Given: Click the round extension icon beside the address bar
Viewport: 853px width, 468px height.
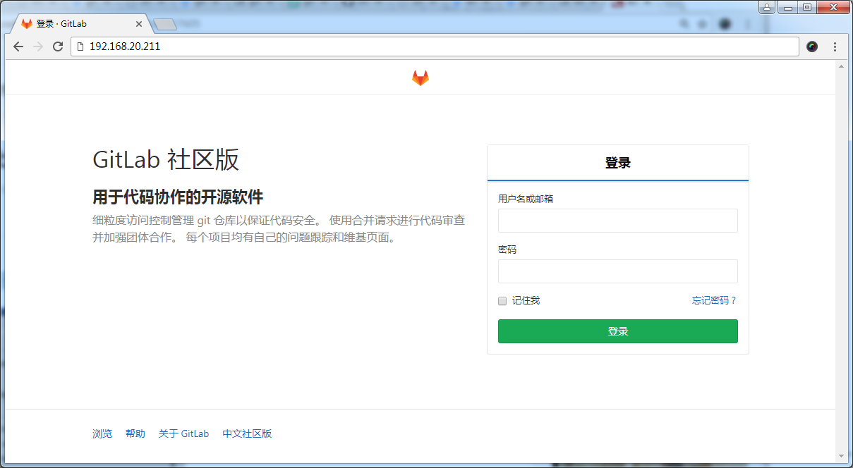Looking at the screenshot, I should point(812,47).
